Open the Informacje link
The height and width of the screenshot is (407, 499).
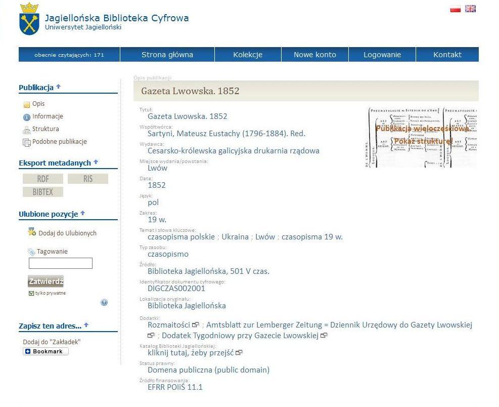coord(48,116)
